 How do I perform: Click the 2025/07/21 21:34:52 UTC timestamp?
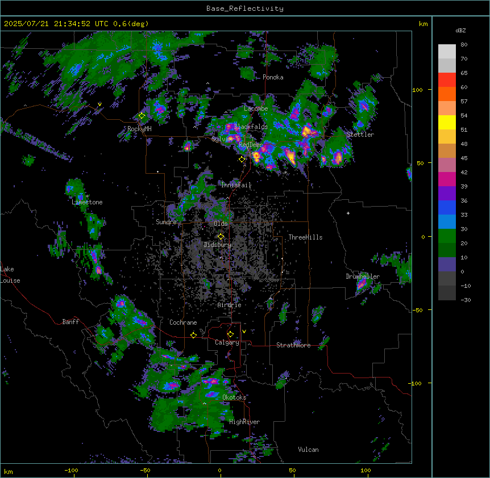click(x=56, y=24)
